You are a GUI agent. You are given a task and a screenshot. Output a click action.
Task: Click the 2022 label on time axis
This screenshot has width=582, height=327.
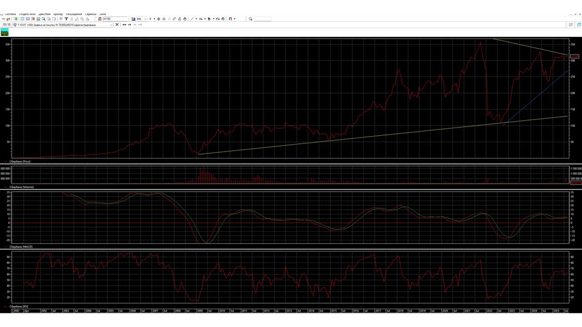click(489, 311)
